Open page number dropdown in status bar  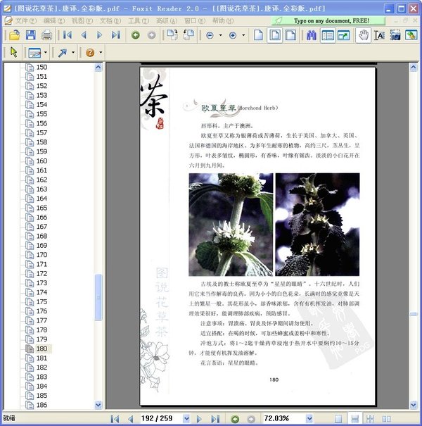(186, 419)
